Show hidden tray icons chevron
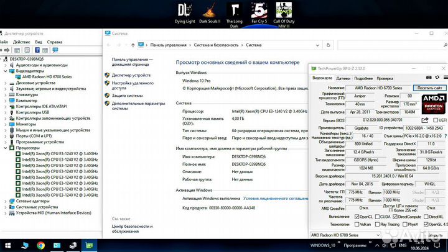 pos(377,245)
